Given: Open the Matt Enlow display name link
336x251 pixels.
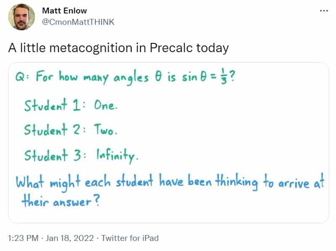Looking at the screenshot, I should 64,11.
